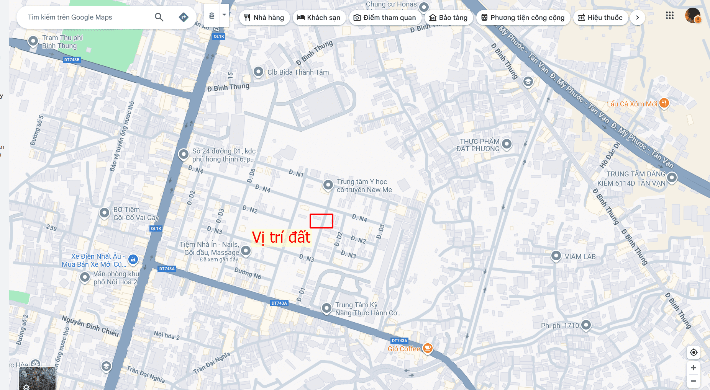Select the Gió Coffee cafe marker
Viewport: 710px width, 390px height.
tap(428, 348)
